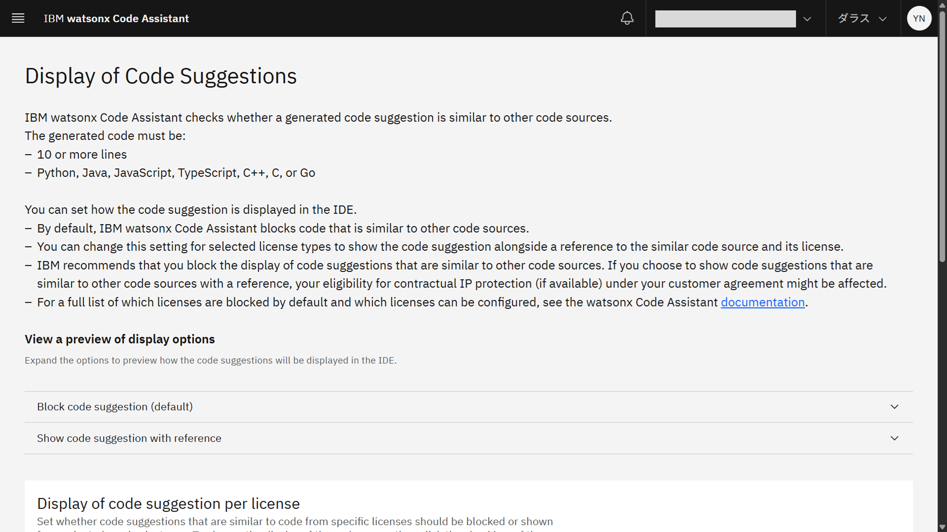Image resolution: width=947 pixels, height=532 pixels.
Task: Click "Display of code suggestion per license" heading
Action: [x=169, y=503]
